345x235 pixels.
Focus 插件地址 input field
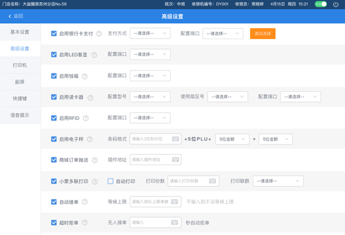pos(155,160)
